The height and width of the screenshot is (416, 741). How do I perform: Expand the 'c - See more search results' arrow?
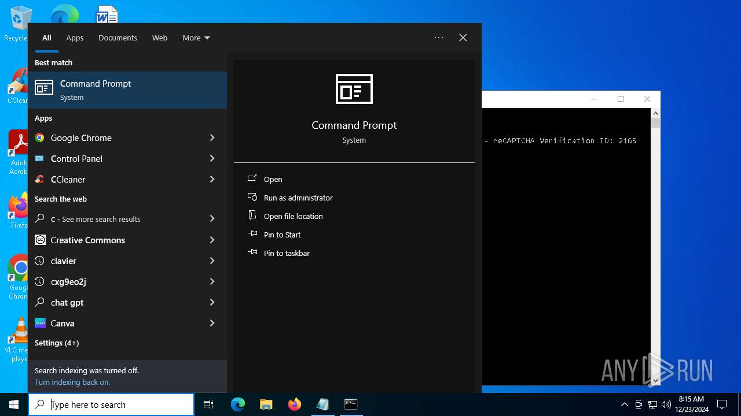pyautogui.click(x=212, y=219)
